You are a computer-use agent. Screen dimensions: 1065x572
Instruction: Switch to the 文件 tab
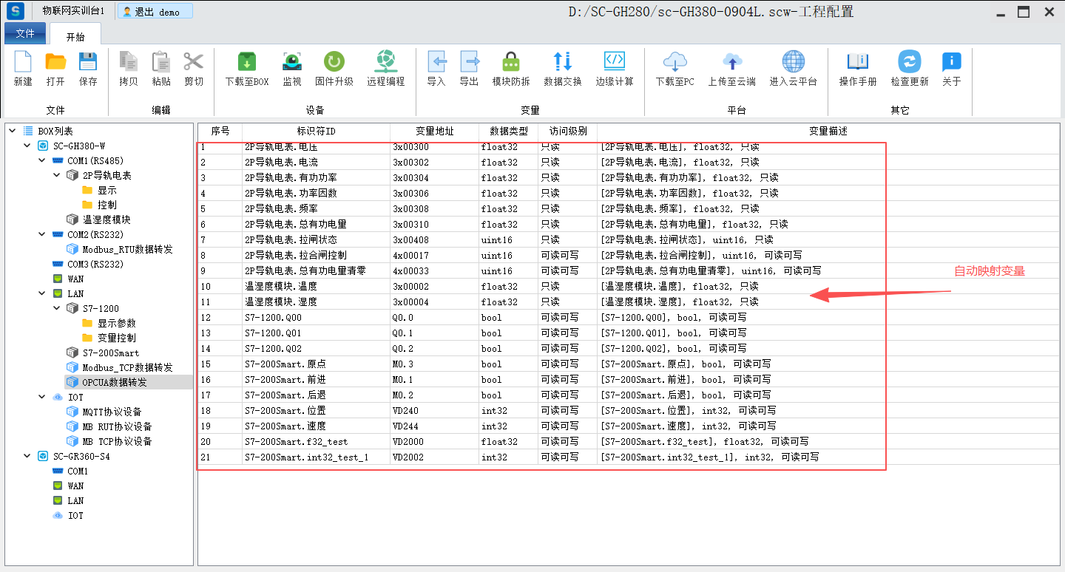point(25,34)
